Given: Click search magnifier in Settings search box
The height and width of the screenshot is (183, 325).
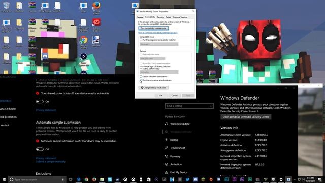Looking at the screenshot, I should click(x=211, y=106).
